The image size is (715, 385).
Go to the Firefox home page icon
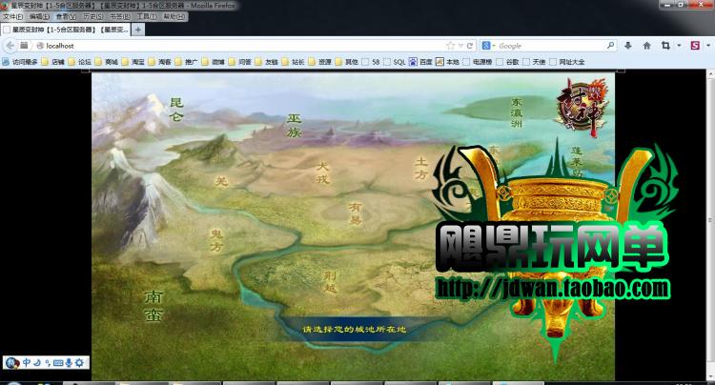tap(646, 46)
